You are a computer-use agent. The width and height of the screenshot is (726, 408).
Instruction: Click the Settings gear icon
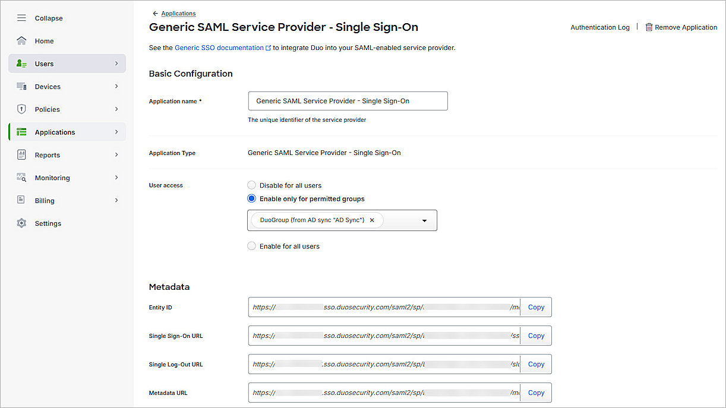click(x=21, y=223)
